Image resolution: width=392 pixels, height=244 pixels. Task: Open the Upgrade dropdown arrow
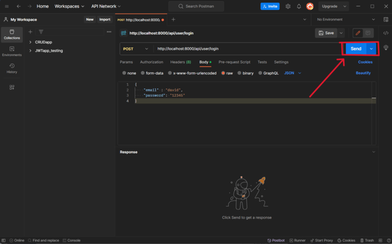click(x=344, y=7)
